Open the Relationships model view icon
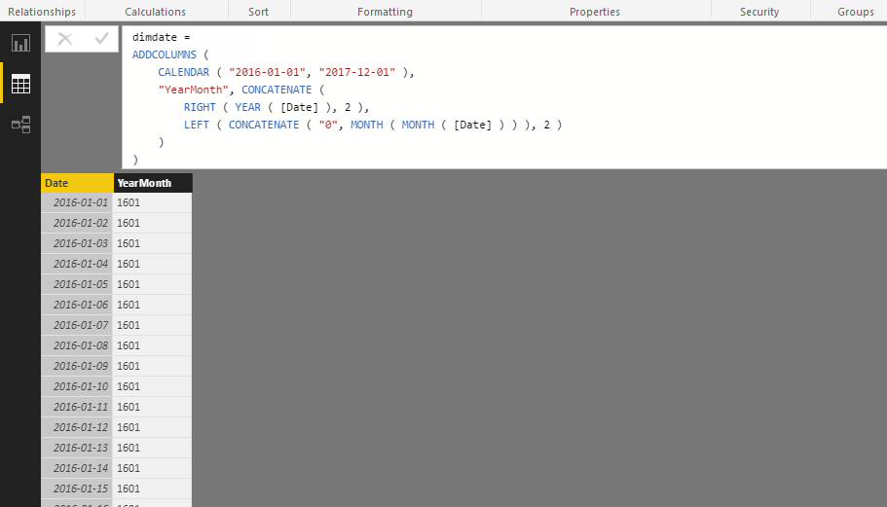This screenshot has height=507, width=887. 20,125
